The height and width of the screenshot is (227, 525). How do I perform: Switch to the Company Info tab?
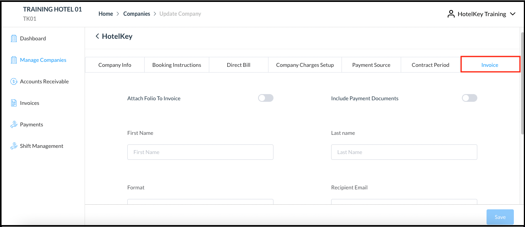click(x=115, y=65)
